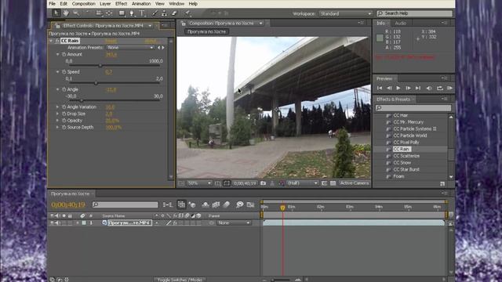Image resolution: width=502 pixels, height=282 pixels.
Task: Select the Eraser tool
Action: (x=174, y=13)
